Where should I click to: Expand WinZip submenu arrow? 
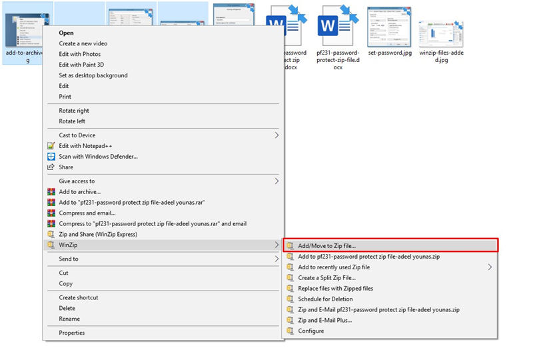click(x=276, y=245)
